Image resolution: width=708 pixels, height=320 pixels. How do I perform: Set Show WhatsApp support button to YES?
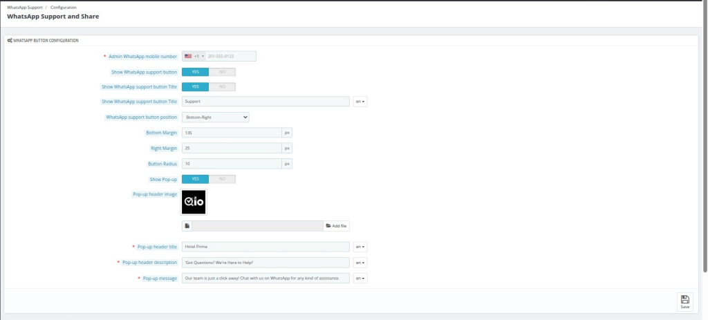[x=195, y=72]
